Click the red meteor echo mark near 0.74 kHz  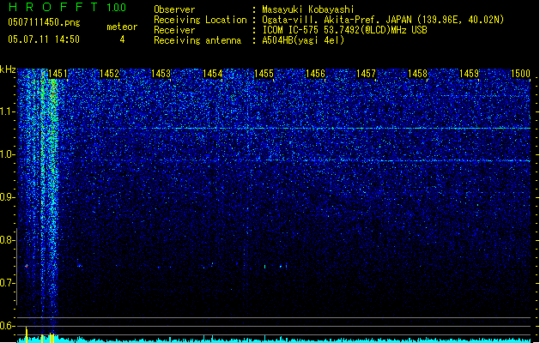[x=27, y=266]
